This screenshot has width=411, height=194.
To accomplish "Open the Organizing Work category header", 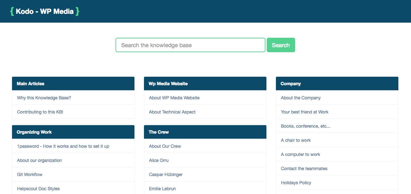I will coord(73,132).
